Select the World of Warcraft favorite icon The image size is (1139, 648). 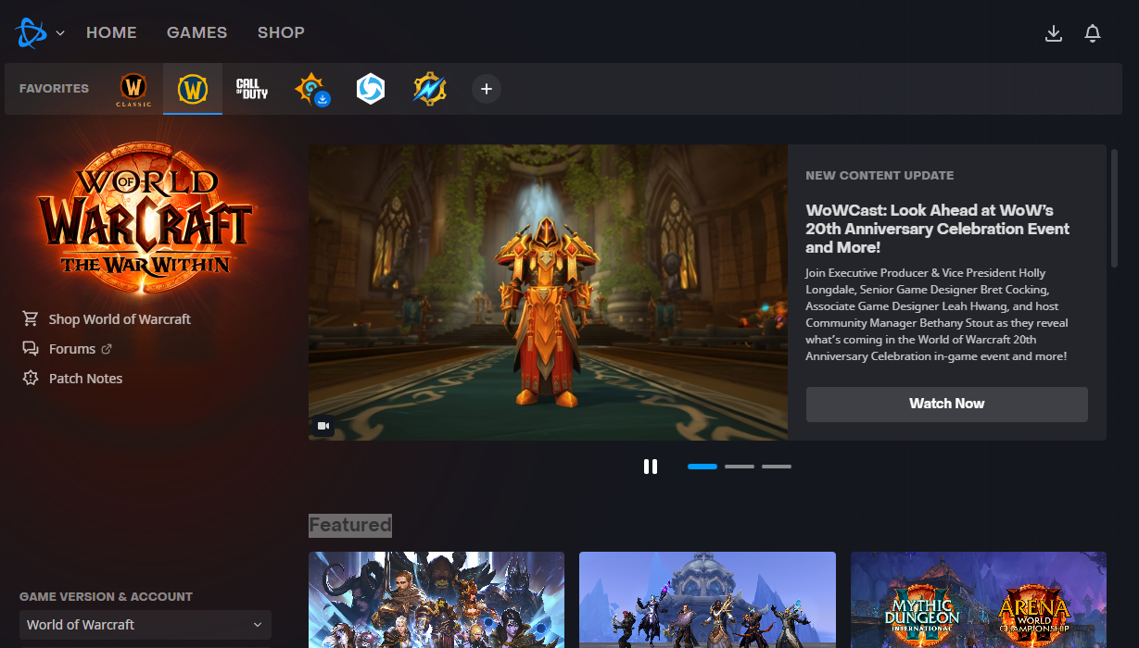point(193,89)
